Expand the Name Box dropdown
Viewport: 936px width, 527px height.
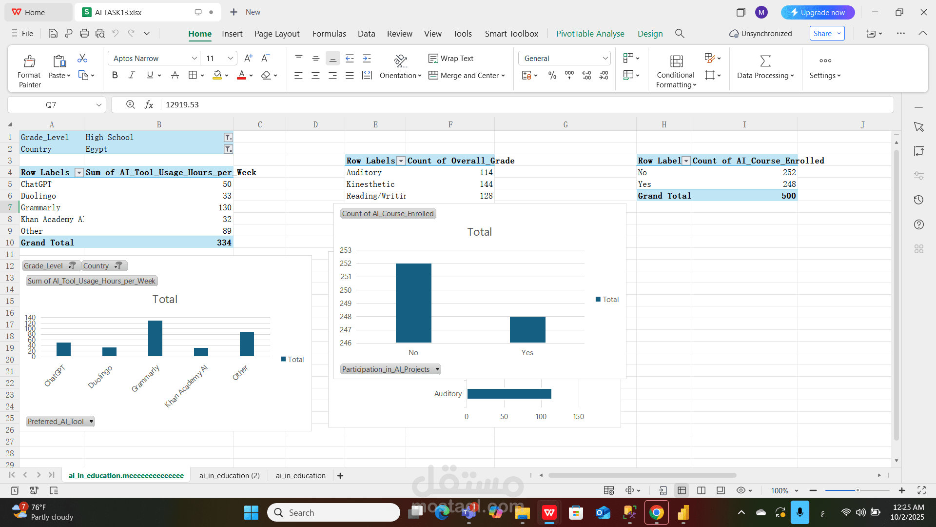pos(99,105)
